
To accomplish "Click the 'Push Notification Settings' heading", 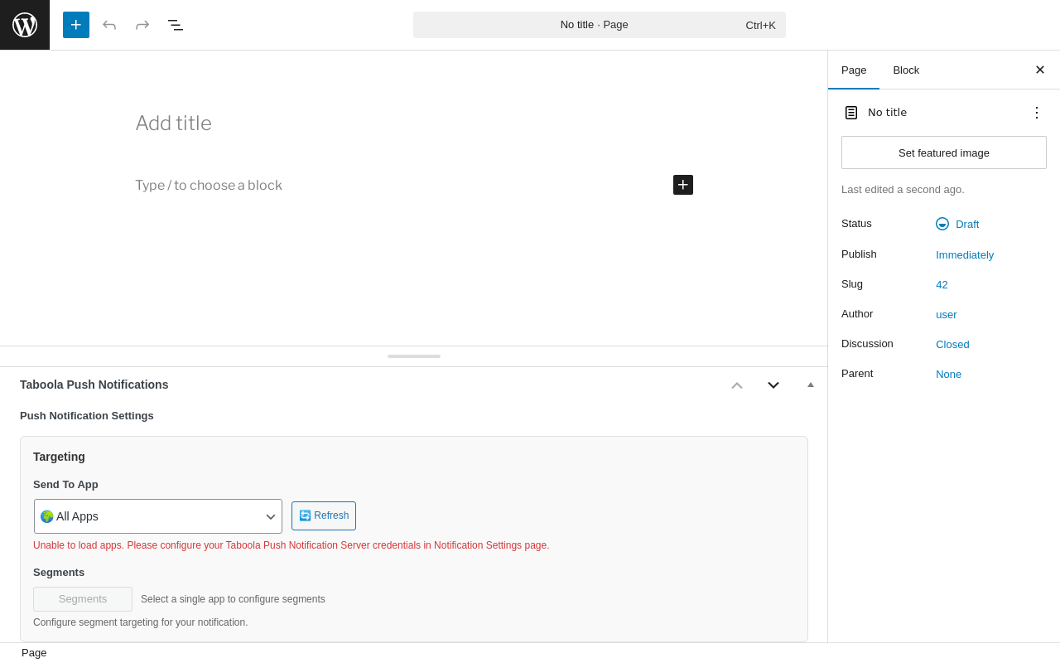I will pyautogui.click(x=87, y=416).
